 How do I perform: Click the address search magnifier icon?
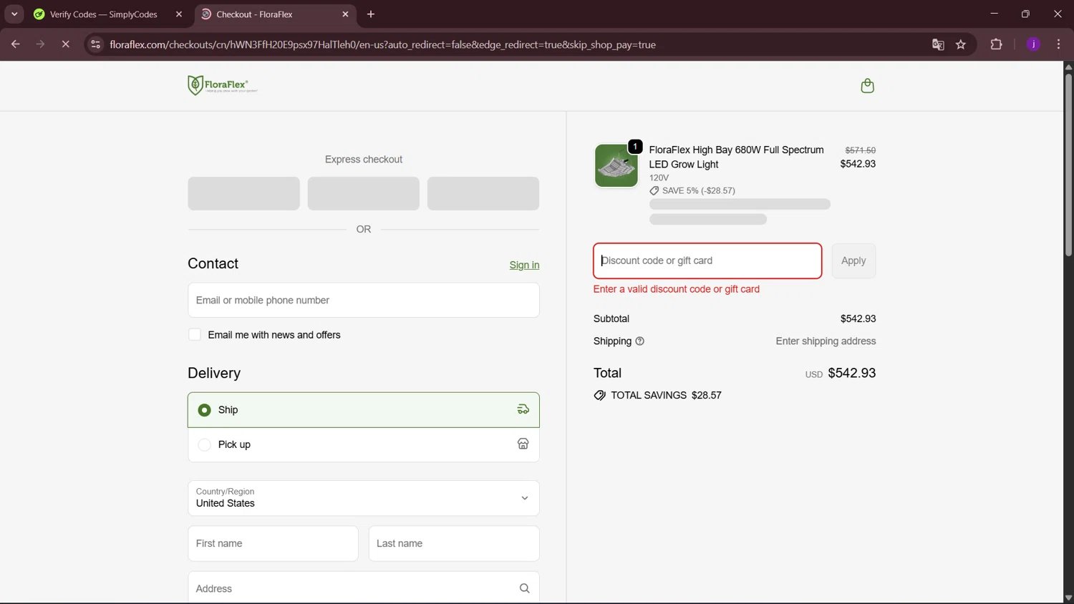524,588
